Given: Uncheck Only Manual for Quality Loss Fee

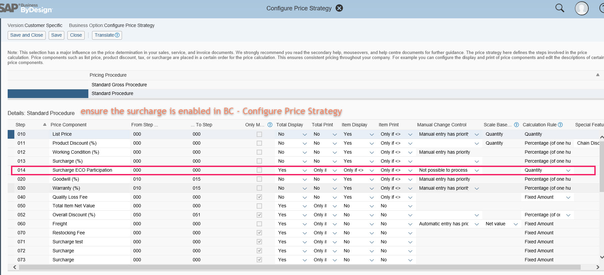Looking at the screenshot, I should coord(259,197).
